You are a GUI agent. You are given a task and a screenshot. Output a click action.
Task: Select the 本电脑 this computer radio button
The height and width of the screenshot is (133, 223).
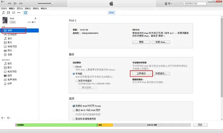[74, 73]
